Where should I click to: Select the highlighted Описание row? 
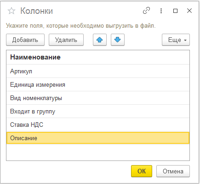98,138
